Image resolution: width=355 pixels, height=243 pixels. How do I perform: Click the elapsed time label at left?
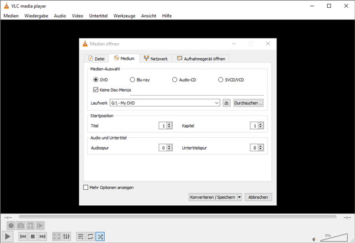[x=8, y=218]
